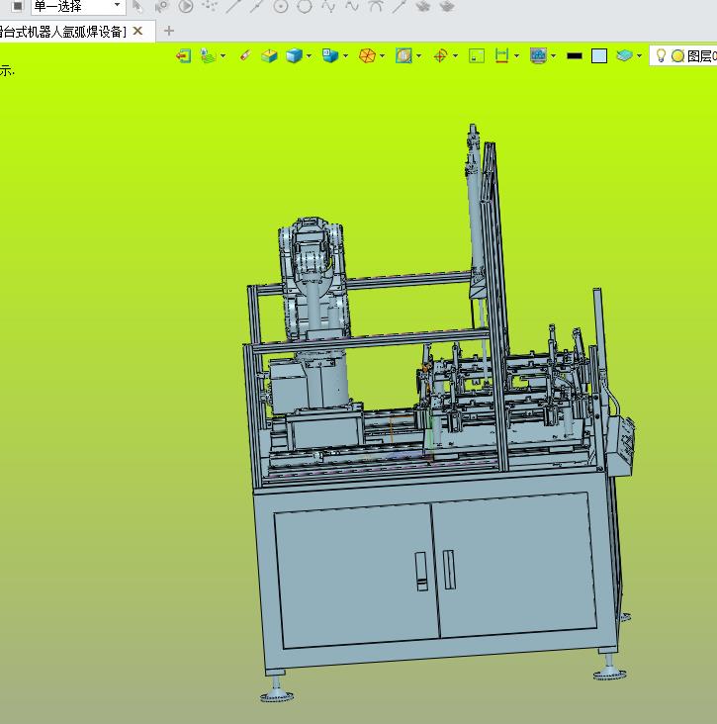Click the monitor display settings icon
The height and width of the screenshot is (724, 717).
[538, 56]
